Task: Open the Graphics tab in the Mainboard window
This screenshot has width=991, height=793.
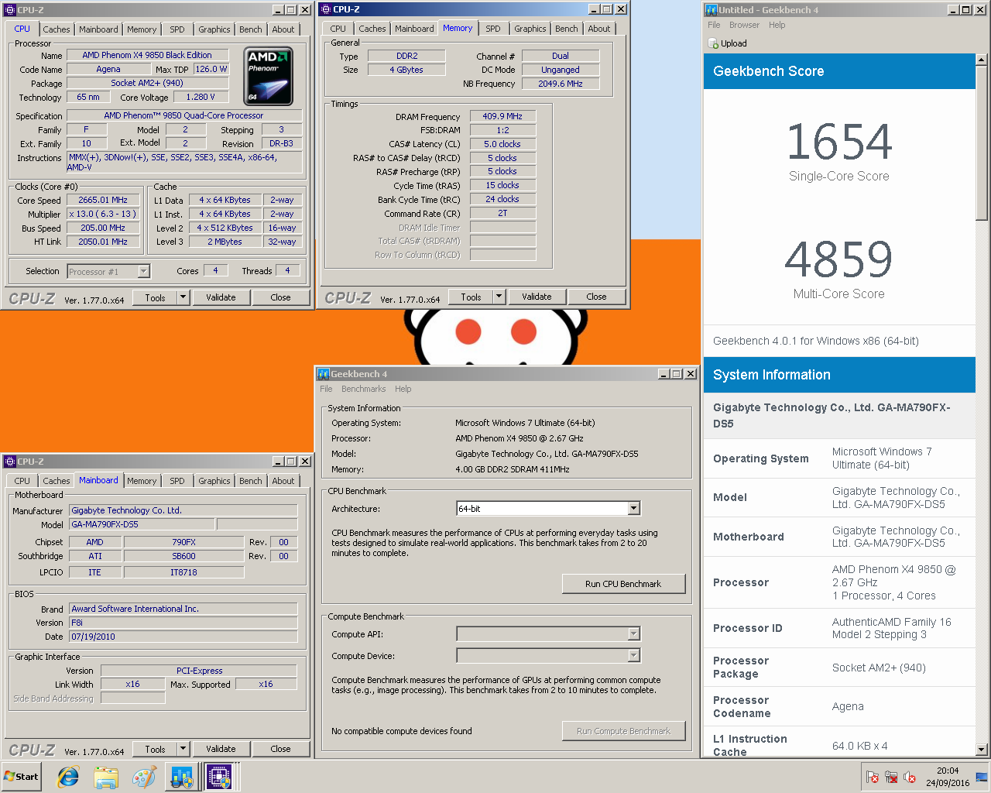Action: pos(214,481)
